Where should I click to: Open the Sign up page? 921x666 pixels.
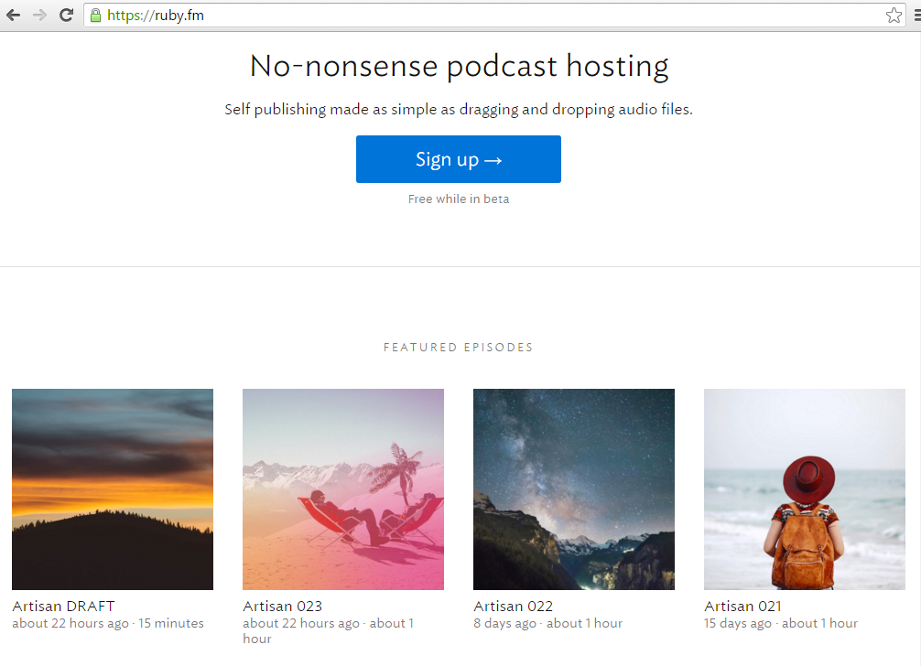pos(458,158)
